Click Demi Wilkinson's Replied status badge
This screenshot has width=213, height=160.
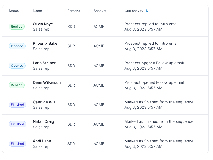17,85
